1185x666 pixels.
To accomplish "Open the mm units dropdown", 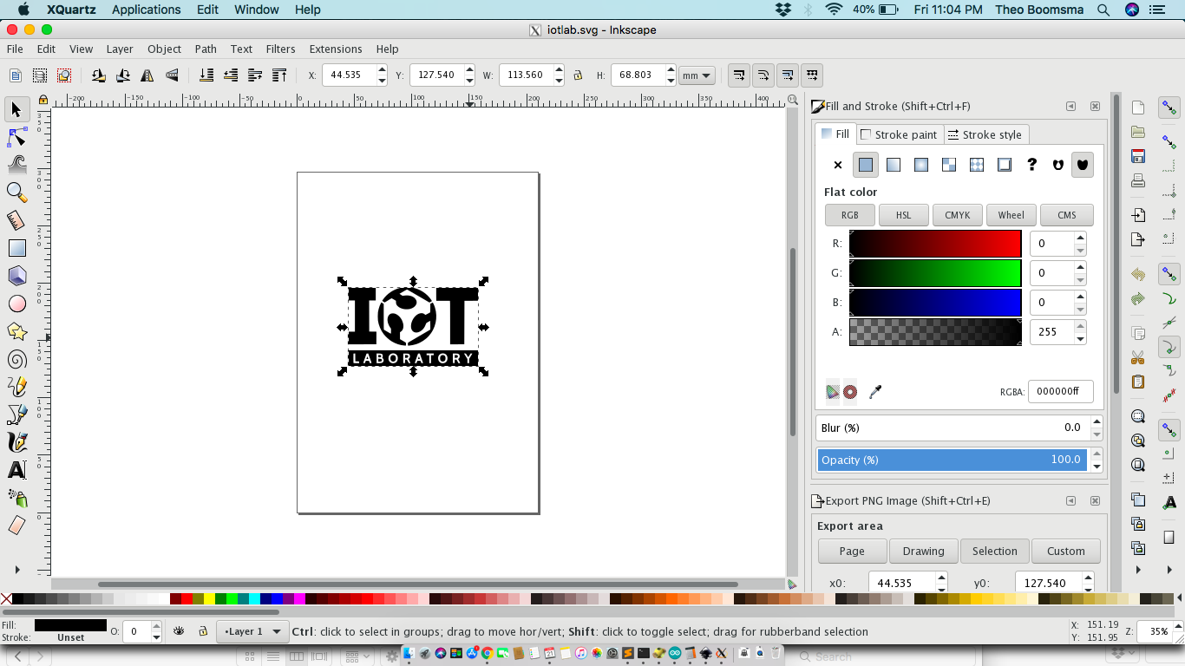I will [696, 75].
